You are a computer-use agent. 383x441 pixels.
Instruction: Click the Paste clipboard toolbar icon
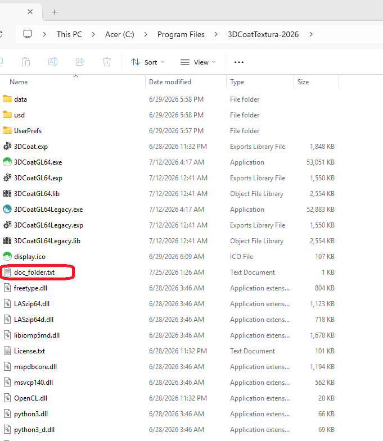[26, 62]
